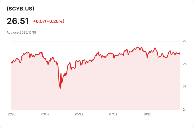Screen dimensions: 194x128
Task: Click the 26 y-axis label
Action: click(185, 64)
